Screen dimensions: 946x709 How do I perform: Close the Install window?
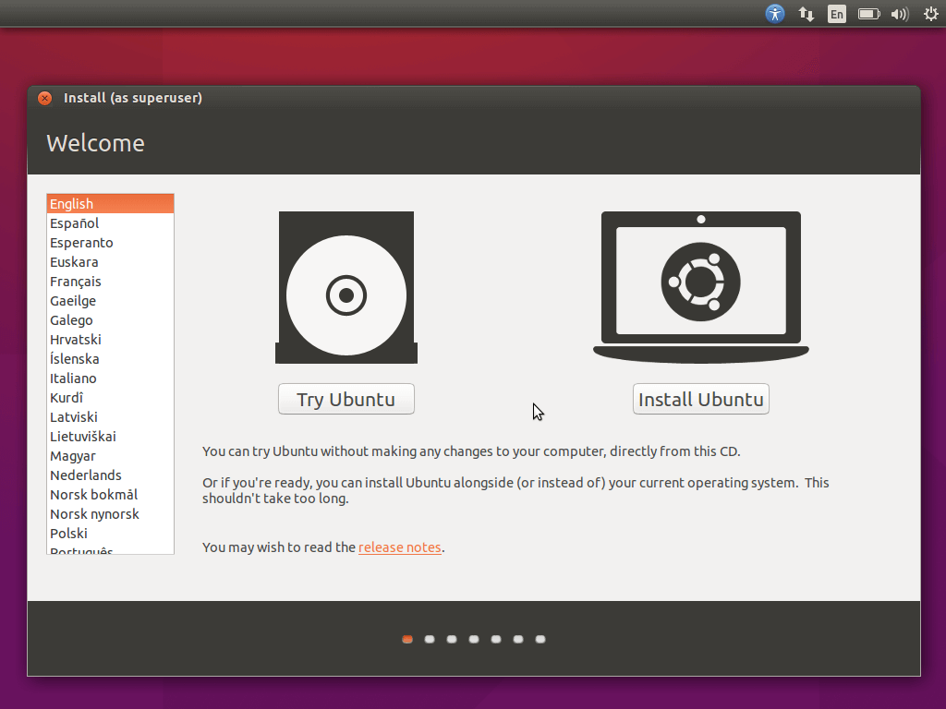44,99
